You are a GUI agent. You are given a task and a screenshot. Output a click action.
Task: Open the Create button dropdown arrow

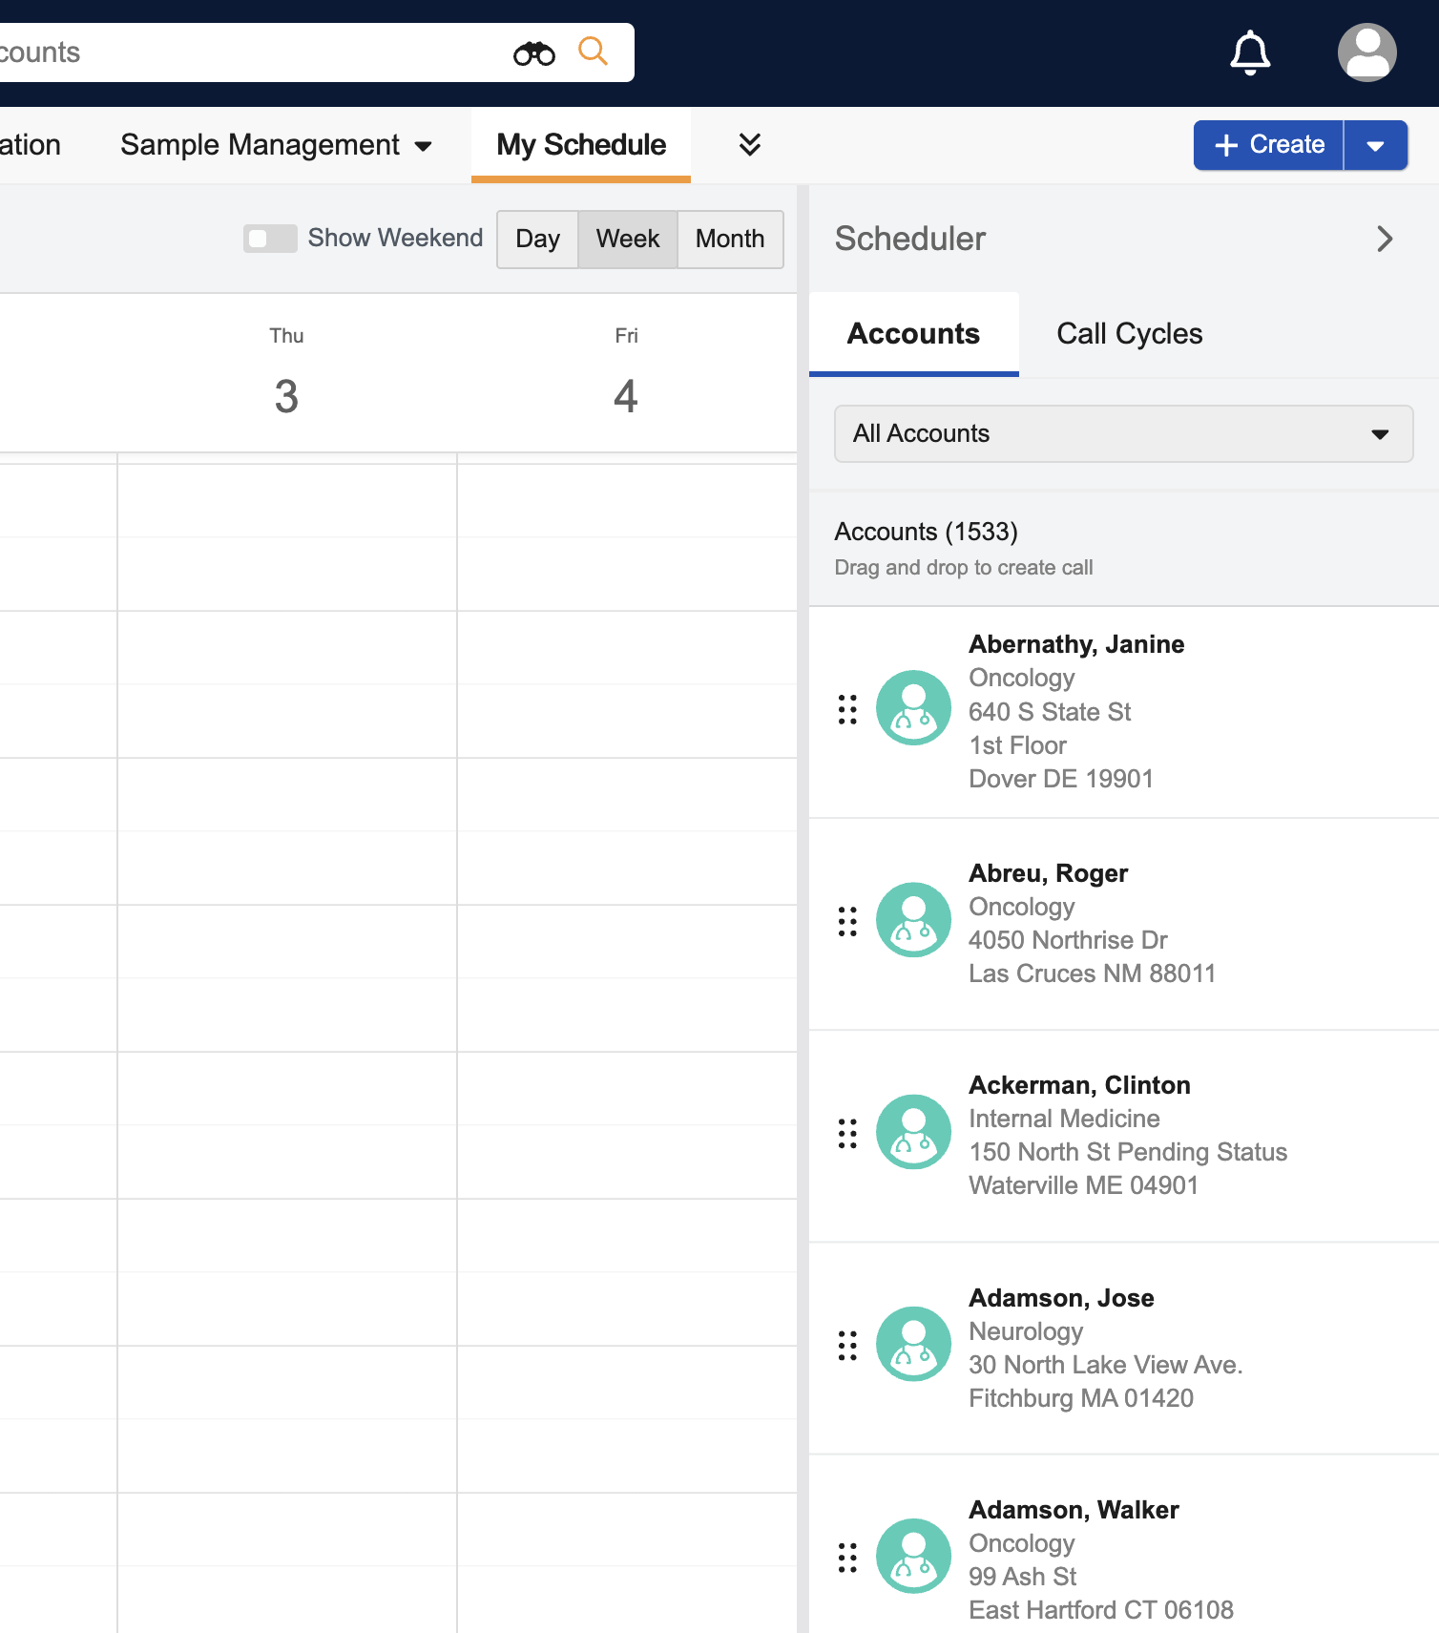[x=1375, y=145]
